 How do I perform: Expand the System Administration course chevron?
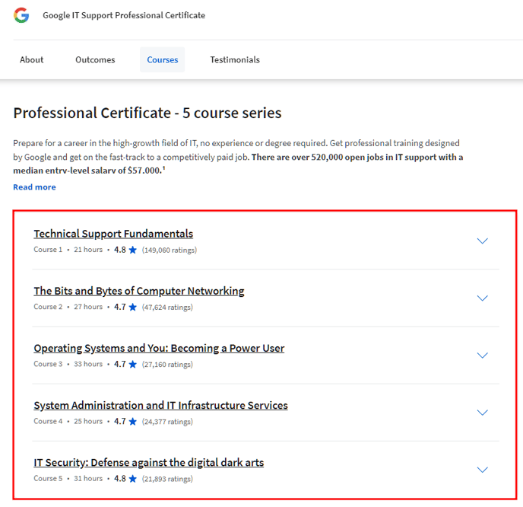[482, 413]
